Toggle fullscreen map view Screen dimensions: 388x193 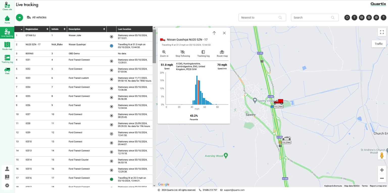(382, 32)
